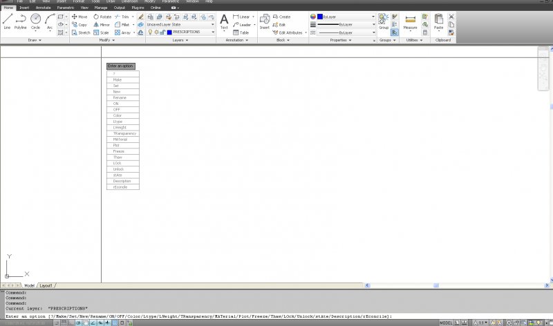Screen dimensions: 553x326
Task: Switch to the Annotate ribbon tab
Action: click(43, 8)
